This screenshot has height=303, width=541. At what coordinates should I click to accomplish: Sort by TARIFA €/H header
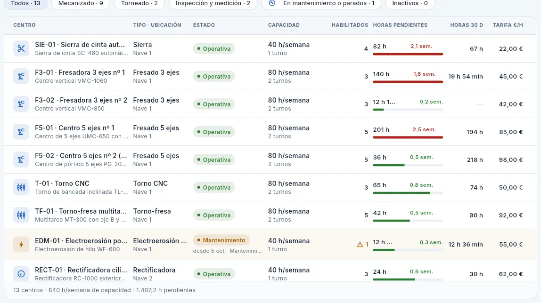pos(508,25)
